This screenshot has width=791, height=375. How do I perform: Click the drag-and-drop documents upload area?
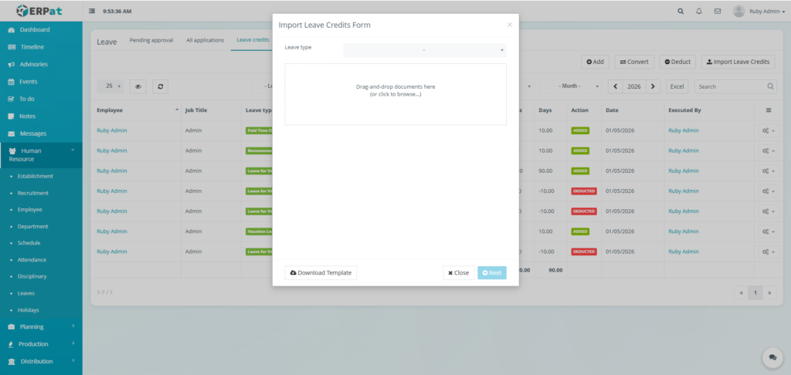pos(395,94)
